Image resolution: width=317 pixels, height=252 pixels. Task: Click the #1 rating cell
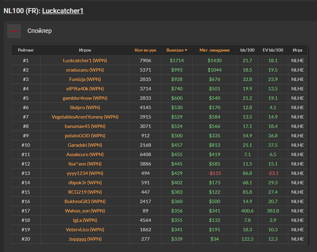pyautogui.click(x=26, y=61)
